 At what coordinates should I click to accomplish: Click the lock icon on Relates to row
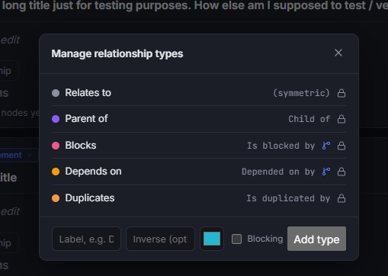342,93
